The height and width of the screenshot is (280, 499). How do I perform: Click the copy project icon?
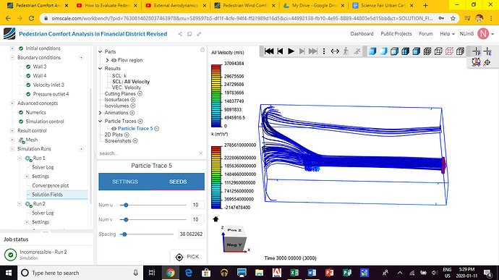point(189,34)
